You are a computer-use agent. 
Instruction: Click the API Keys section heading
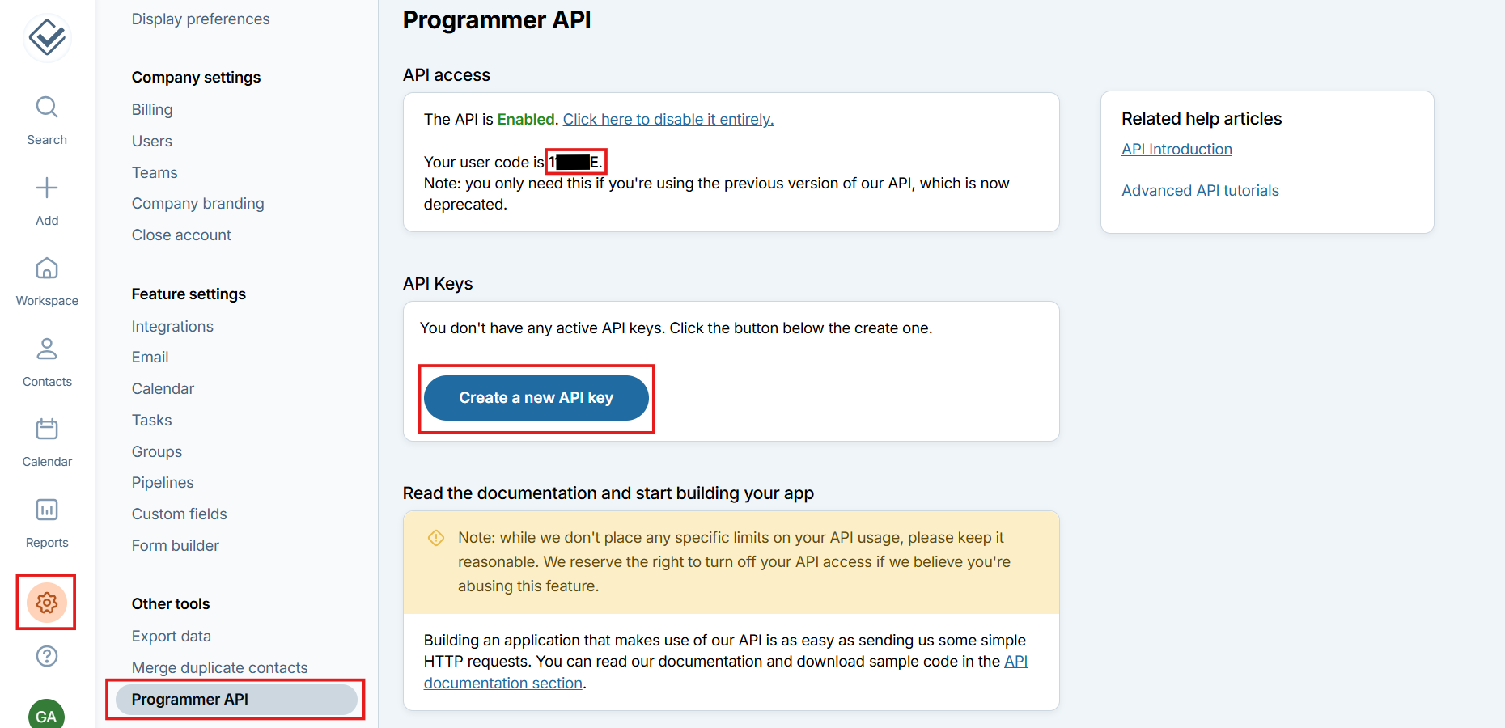[438, 284]
